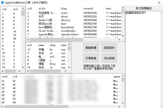The width and height of the screenshot is (163, 108).
Task: Select the article row with slug start
Action: click(74, 13)
